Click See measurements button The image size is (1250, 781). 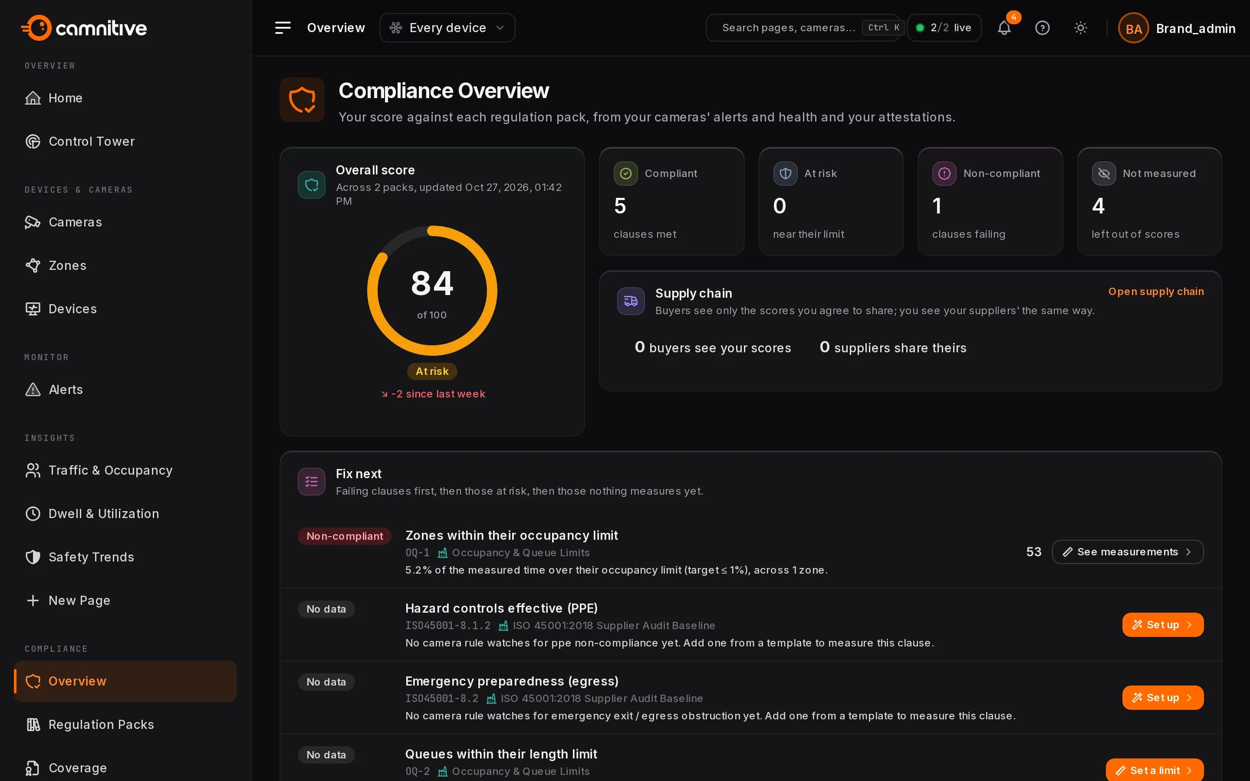[x=1128, y=552]
